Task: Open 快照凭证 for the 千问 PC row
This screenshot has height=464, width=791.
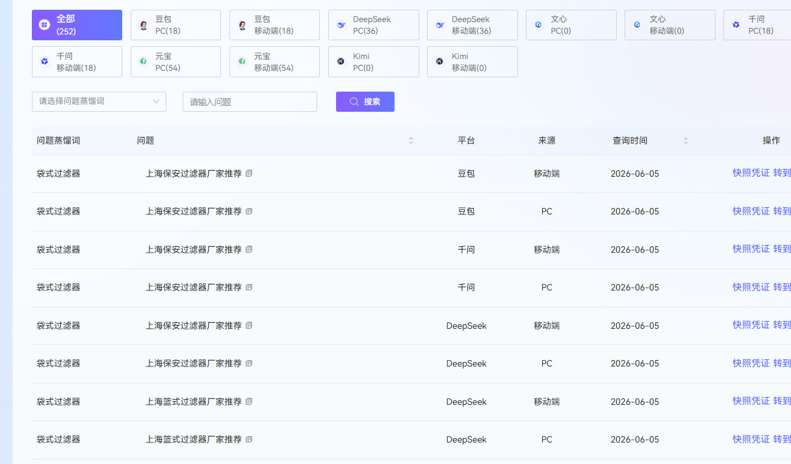Action: tap(751, 287)
